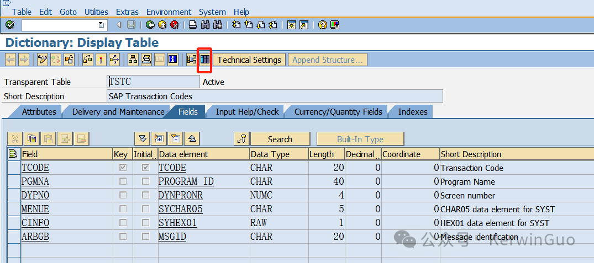
Task: Click the SYHEX01 data element link
Action: [x=178, y=223]
